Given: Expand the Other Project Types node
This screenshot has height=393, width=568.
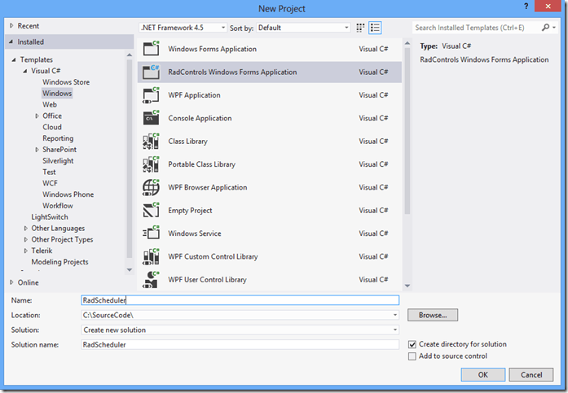Looking at the screenshot, I should pos(26,239).
